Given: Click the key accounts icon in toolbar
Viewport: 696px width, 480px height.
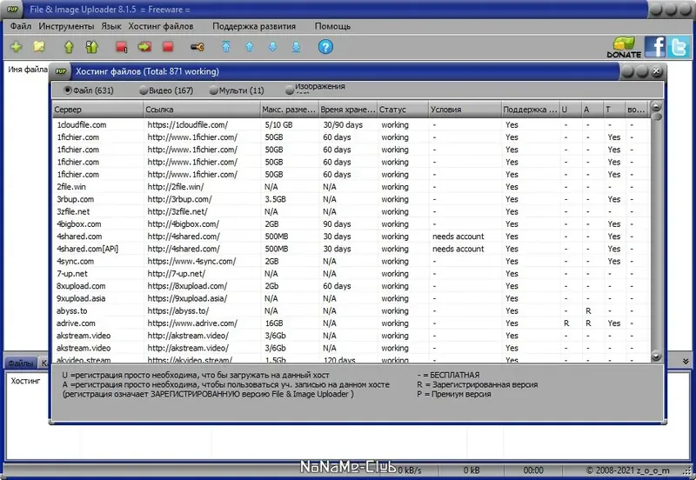Looking at the screenshot, I should tap(197, 47).
